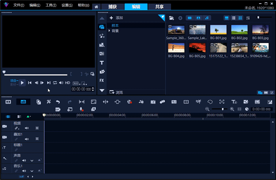Select the Sample_360 video thumbnail
Image resolution: width=276 pixels, height=180 pixels.
point(176,30)
